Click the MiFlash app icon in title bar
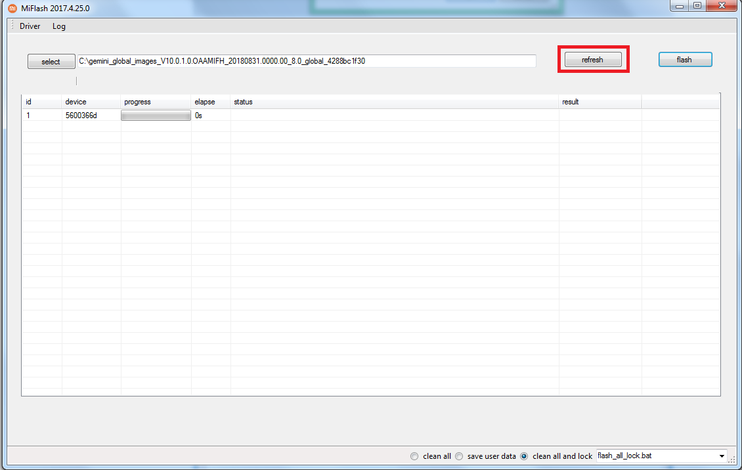The height and width of the screenshot is (470, 742). (x=12, y=8)
